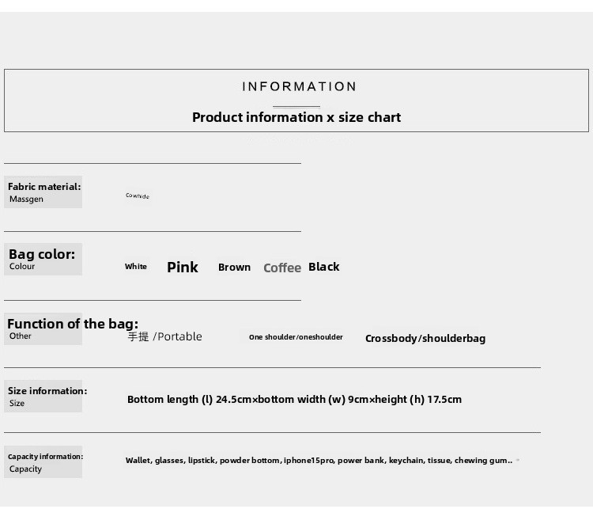The height and width of the screenshot is (524, 593).
Task: Choose the White color option
Action: pyautogui.click(x=136, y=267)
